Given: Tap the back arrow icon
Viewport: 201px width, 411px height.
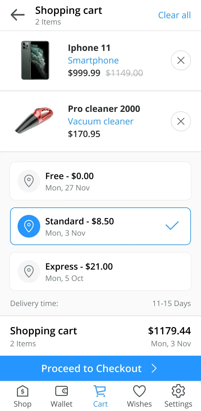Looking at the screenshot, I should (x=18, y=15).
